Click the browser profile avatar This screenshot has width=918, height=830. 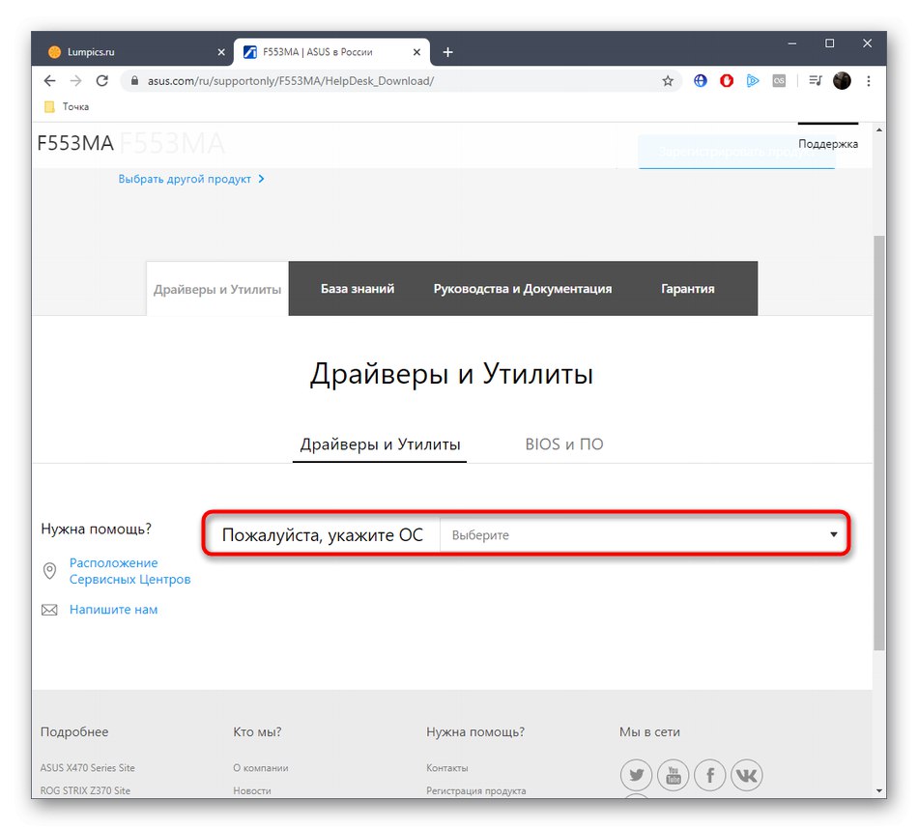pyautogui.click(x=842, y=81)
